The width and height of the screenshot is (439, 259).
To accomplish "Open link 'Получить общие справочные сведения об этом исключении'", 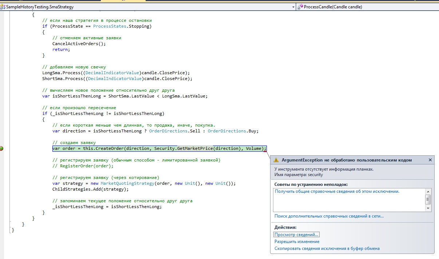I will point(337,191).
